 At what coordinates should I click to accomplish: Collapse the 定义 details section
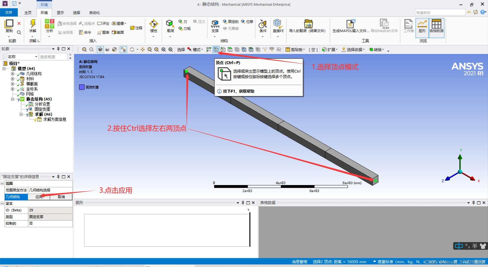2,203
